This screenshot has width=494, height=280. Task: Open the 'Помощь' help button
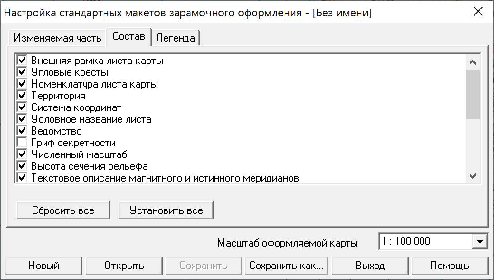(x=449, y=266)
